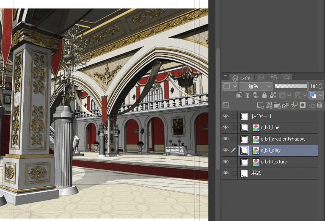Tick the checkbox beside c_b1_gradientshadow
325x221 pixels.
[234, 139]
